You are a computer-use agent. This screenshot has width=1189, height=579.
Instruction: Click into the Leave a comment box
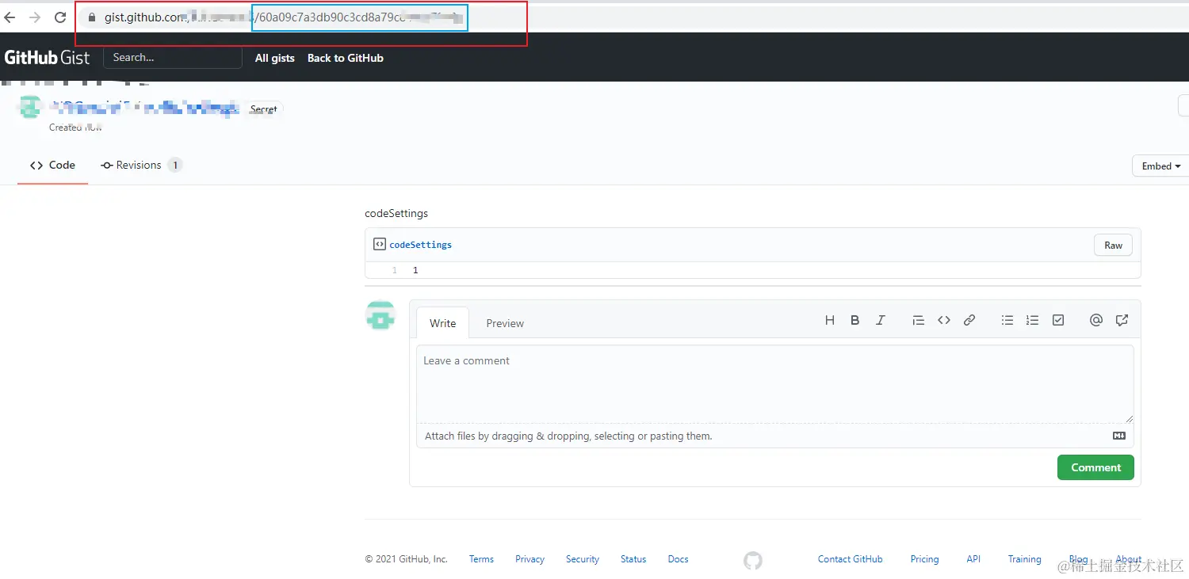point(775,384)
